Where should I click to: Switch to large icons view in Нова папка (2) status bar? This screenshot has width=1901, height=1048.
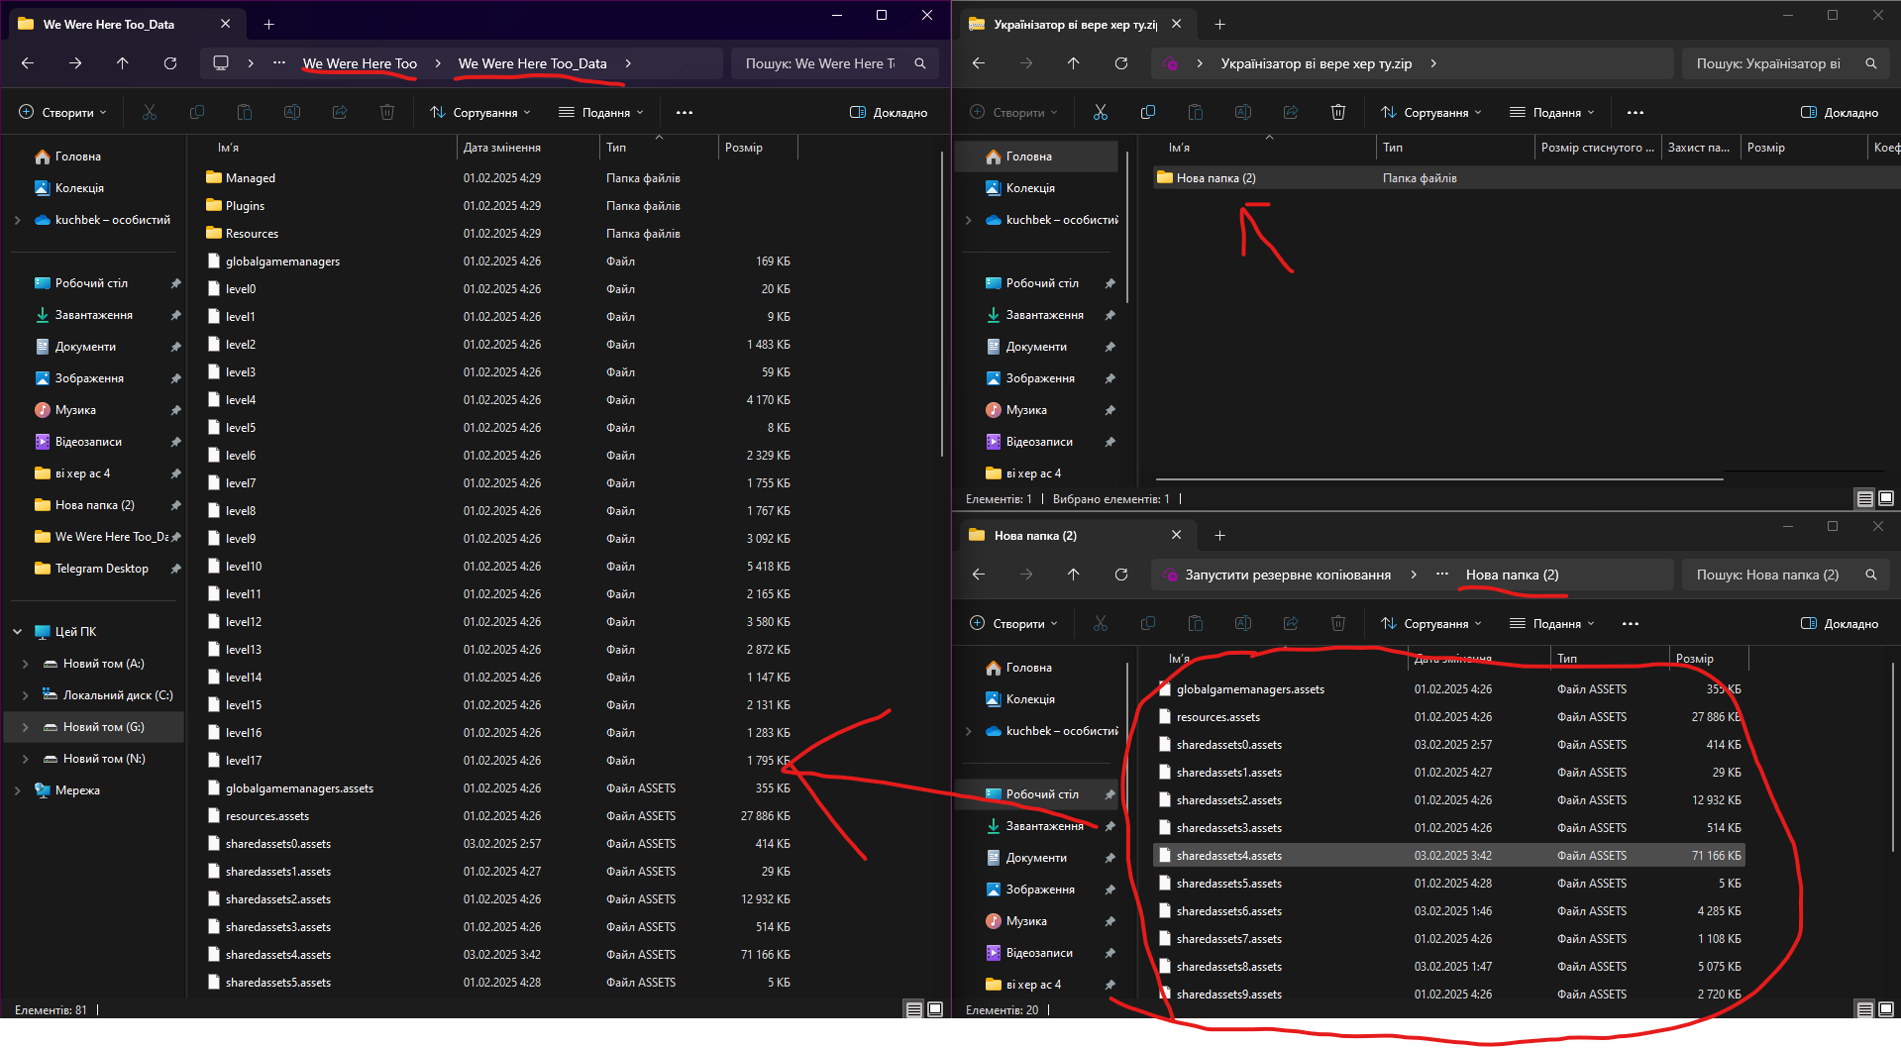[x=1886, y=1009]
